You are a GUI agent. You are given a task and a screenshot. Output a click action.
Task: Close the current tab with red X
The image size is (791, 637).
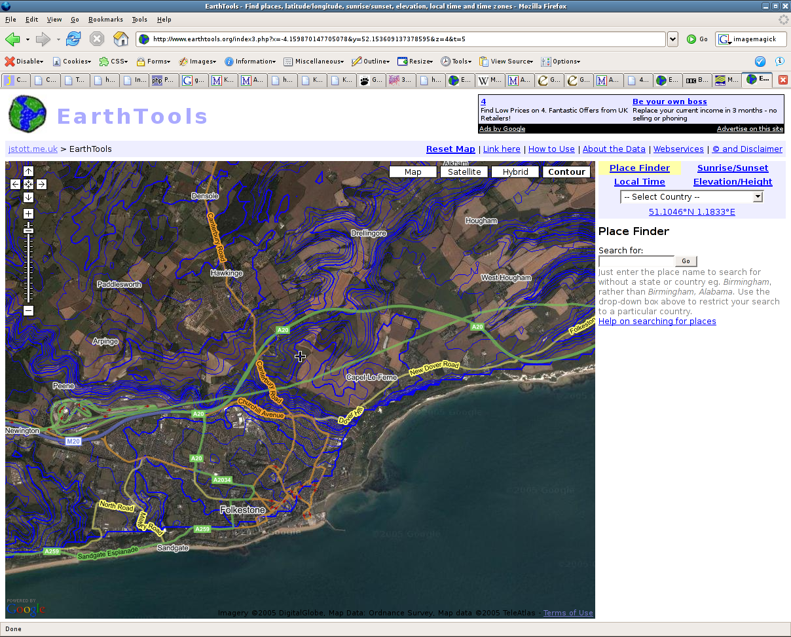click(782, 80)
